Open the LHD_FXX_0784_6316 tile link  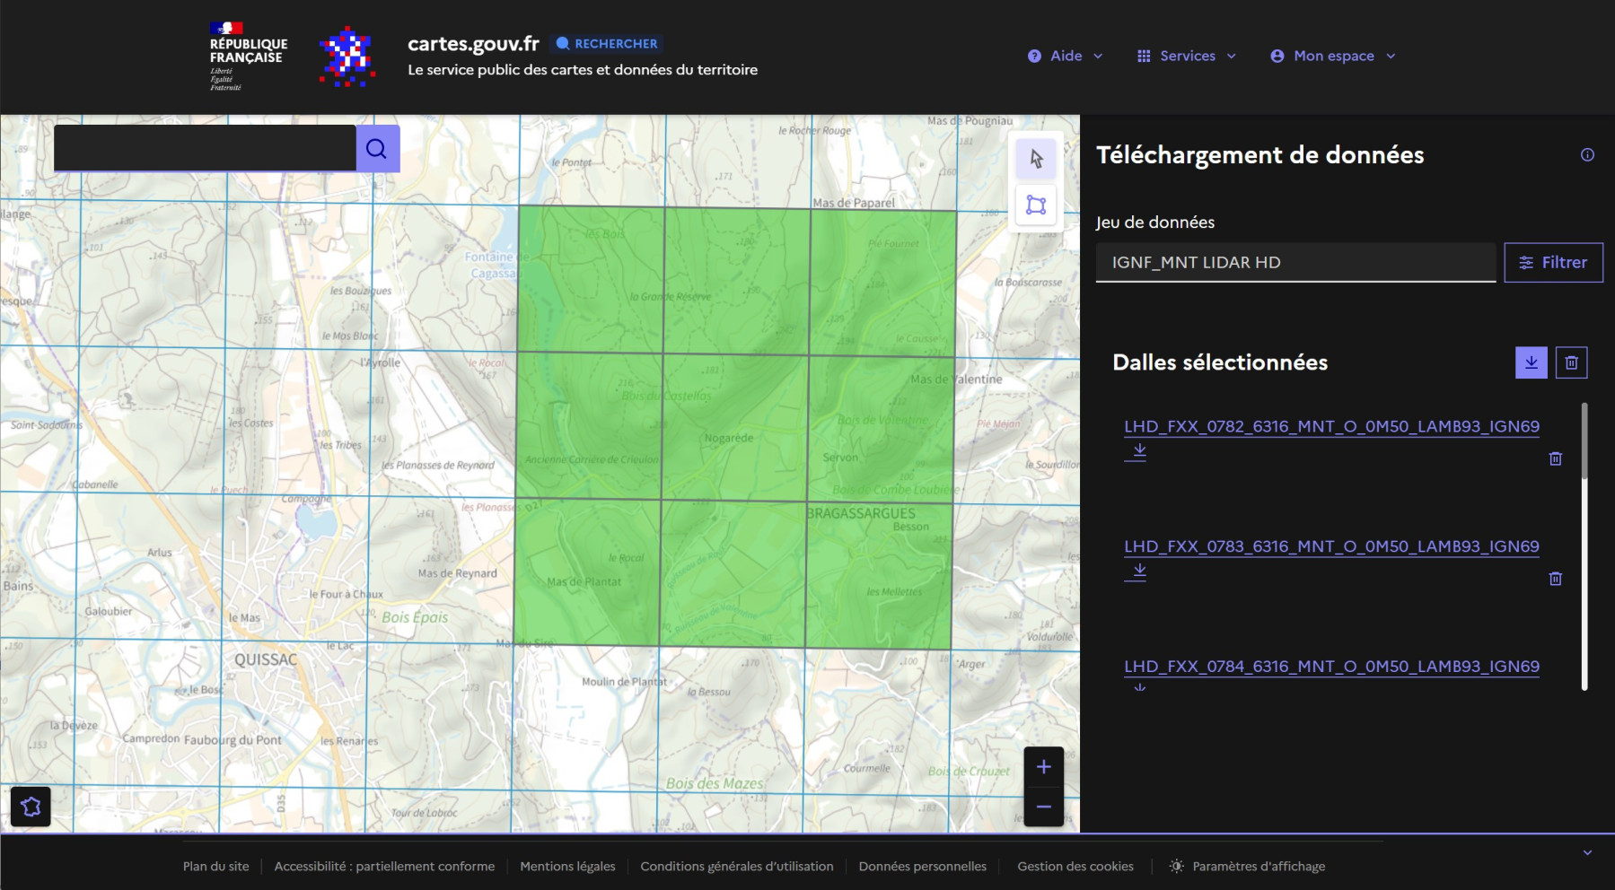[1331, 667]
